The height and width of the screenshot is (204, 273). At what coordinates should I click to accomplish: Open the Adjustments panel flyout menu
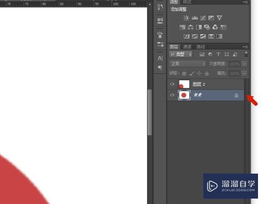[x=245, y=2]
